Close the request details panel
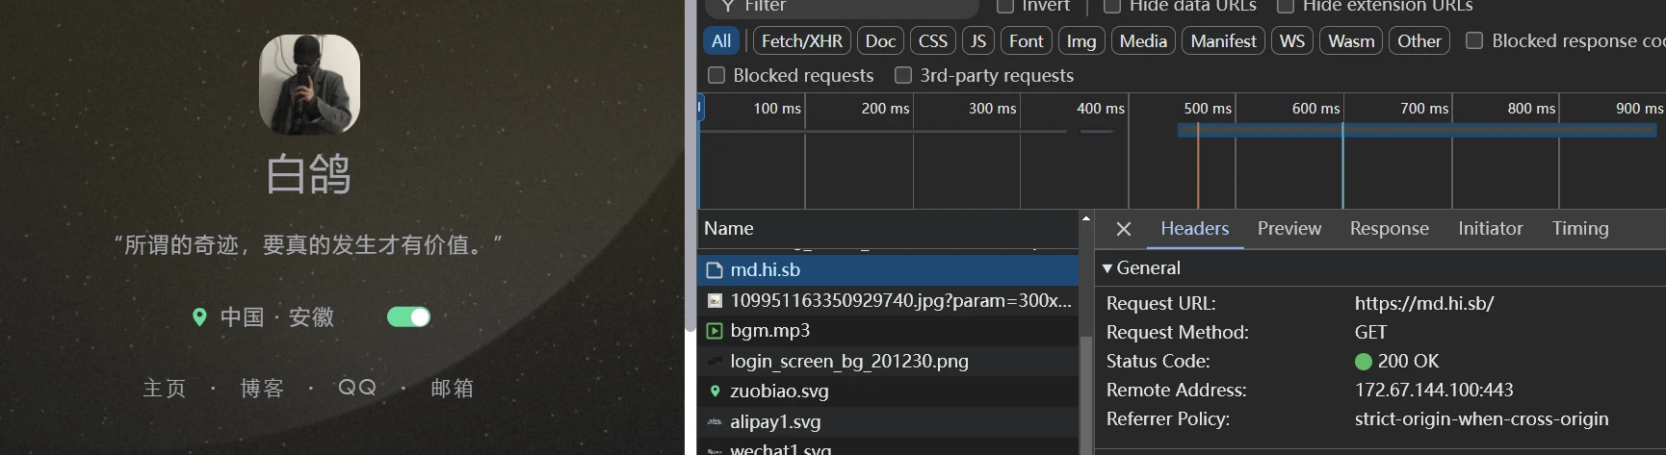Viewport: 1666px width, 455px height. (1123, 229)
